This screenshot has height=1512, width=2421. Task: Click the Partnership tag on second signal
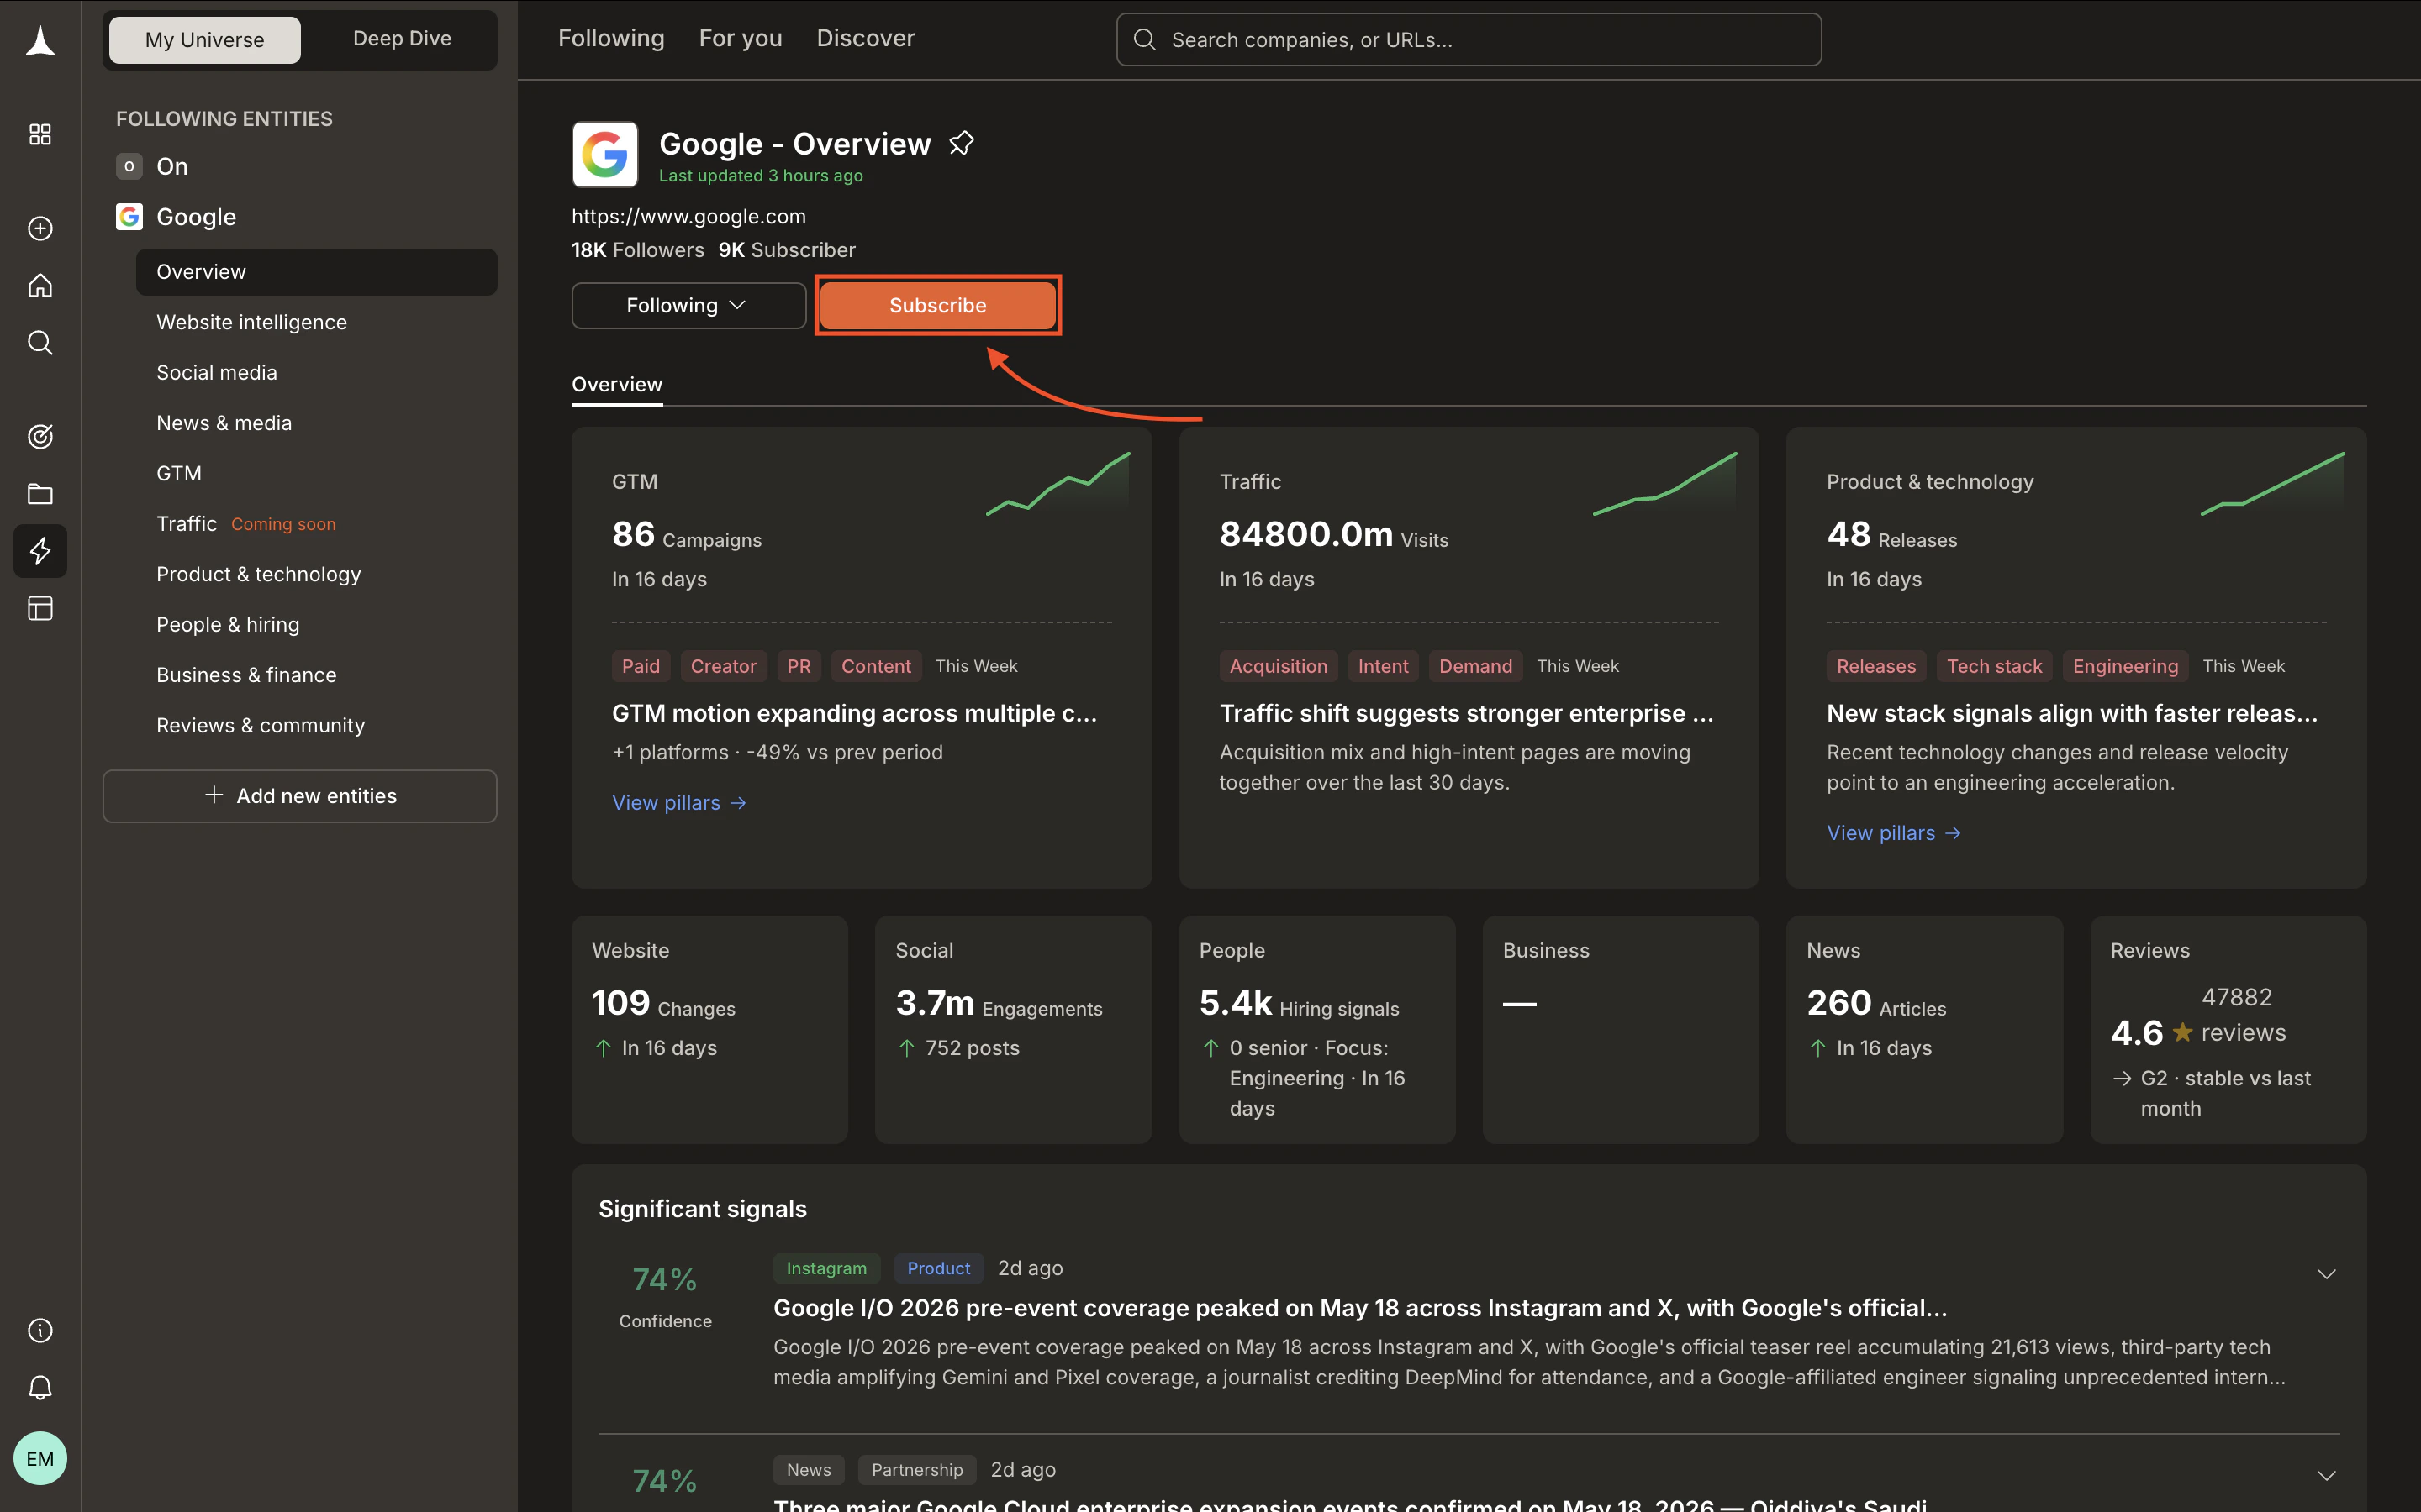click(x=916, y=1470)
